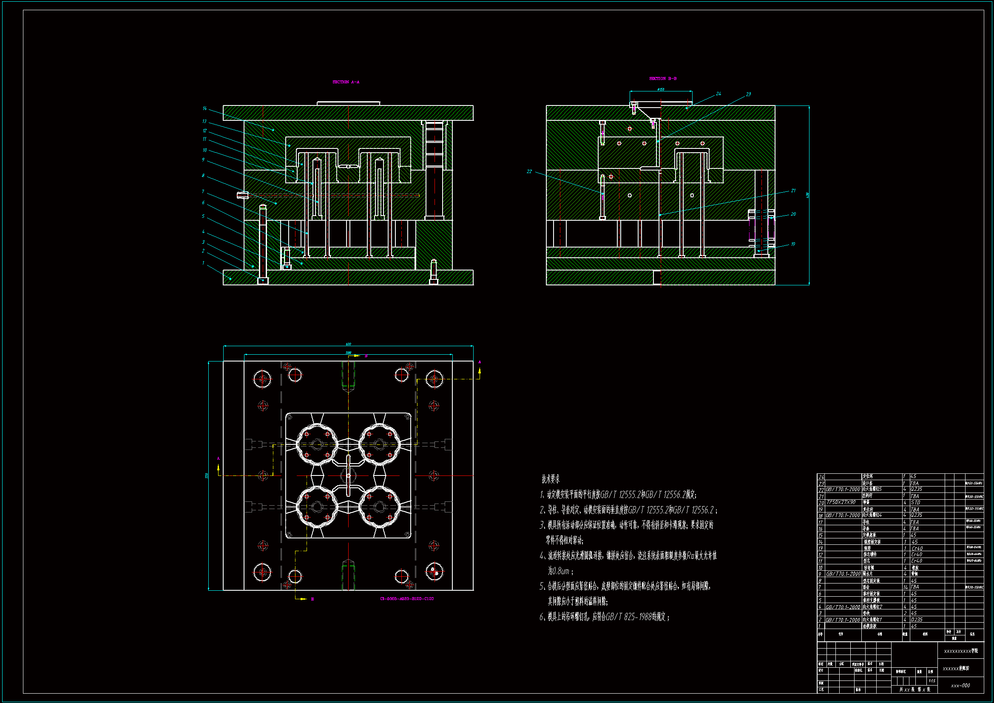Select technical requirement line 6 about GB/T 825-1988

(x=605, y=617)
